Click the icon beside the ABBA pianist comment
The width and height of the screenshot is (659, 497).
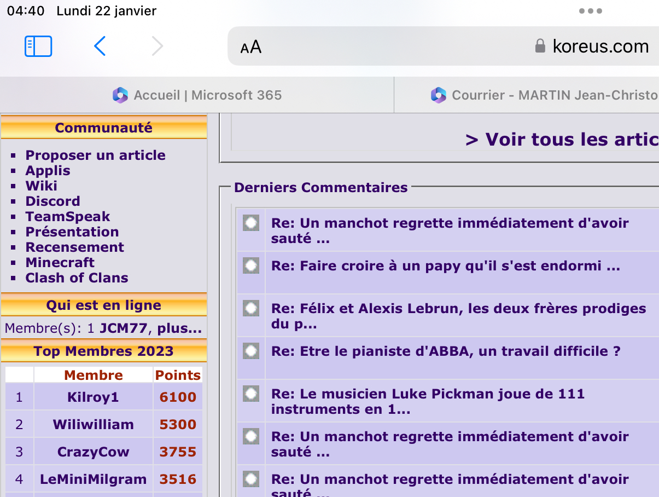(x=251, y=351)
